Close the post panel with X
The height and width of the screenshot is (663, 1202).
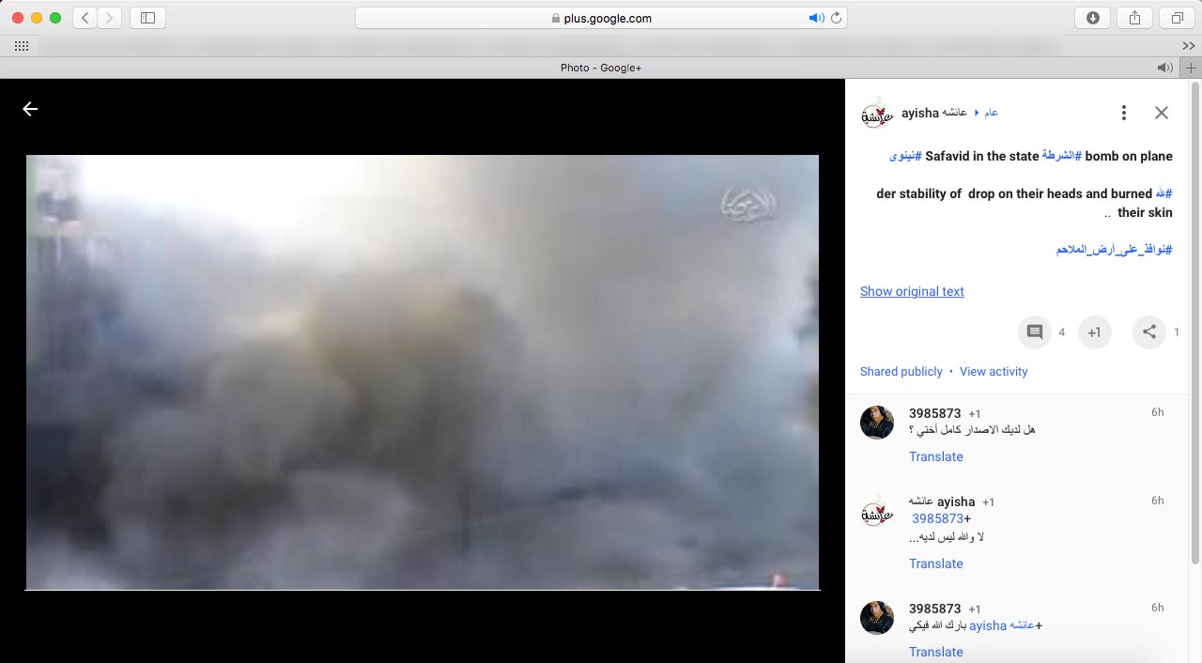1161,113
